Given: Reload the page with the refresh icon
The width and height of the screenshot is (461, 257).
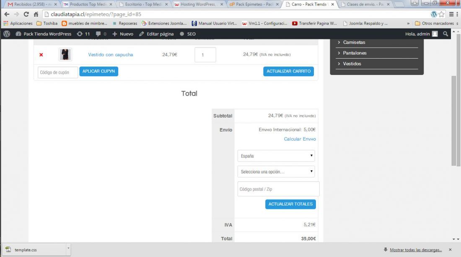Looking at the screenshot, I should coord(26,14).
